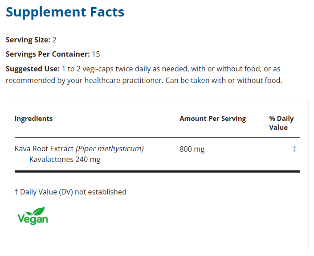The width and height of the screenshot is (314, 256).
Task: Click the Suggested Use label
Action: pos(33,69)
